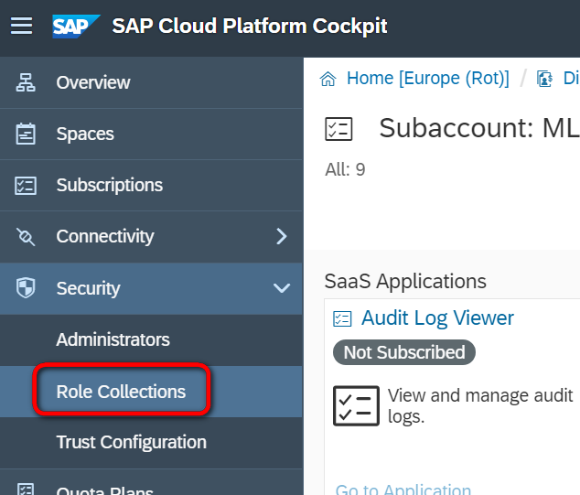Viewport: 580px width, 495px height.
Task: Open the Overview menu item
Action: point(93,82)
